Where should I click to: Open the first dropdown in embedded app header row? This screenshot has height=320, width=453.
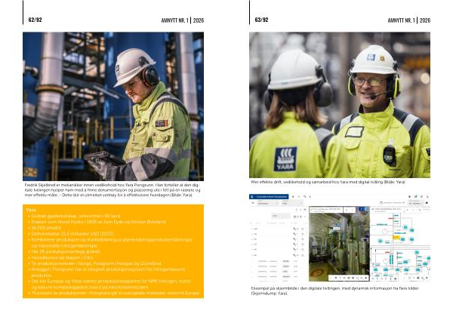[264, 202]
